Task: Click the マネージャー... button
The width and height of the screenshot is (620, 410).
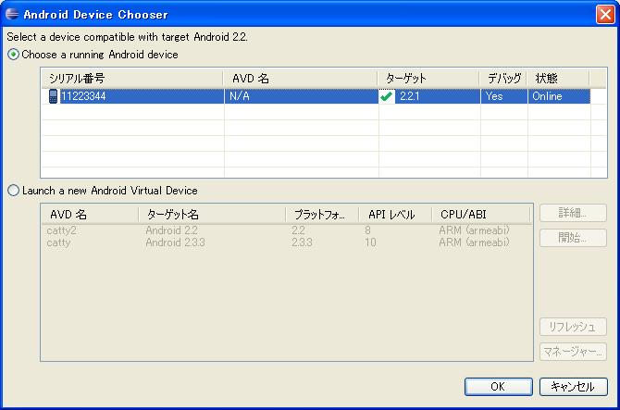Action: coord(573,351)
